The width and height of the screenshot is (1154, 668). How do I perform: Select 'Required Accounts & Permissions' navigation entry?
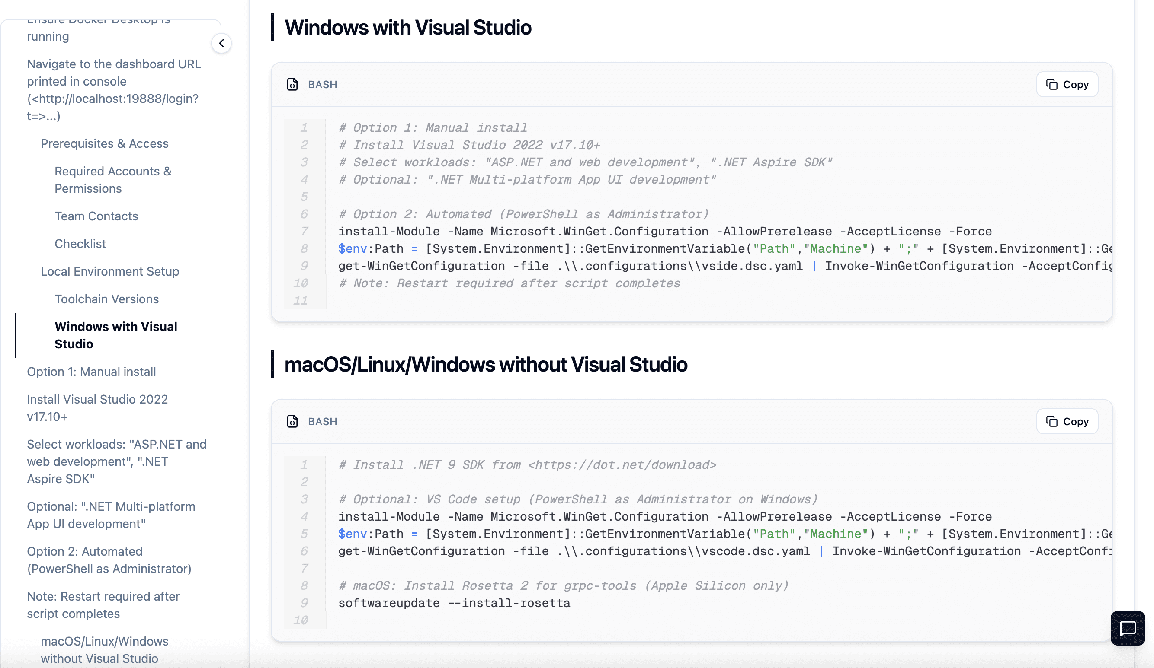pos(113,179)
